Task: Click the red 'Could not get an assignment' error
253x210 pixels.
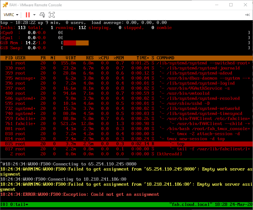Action: tap(79, 194)
